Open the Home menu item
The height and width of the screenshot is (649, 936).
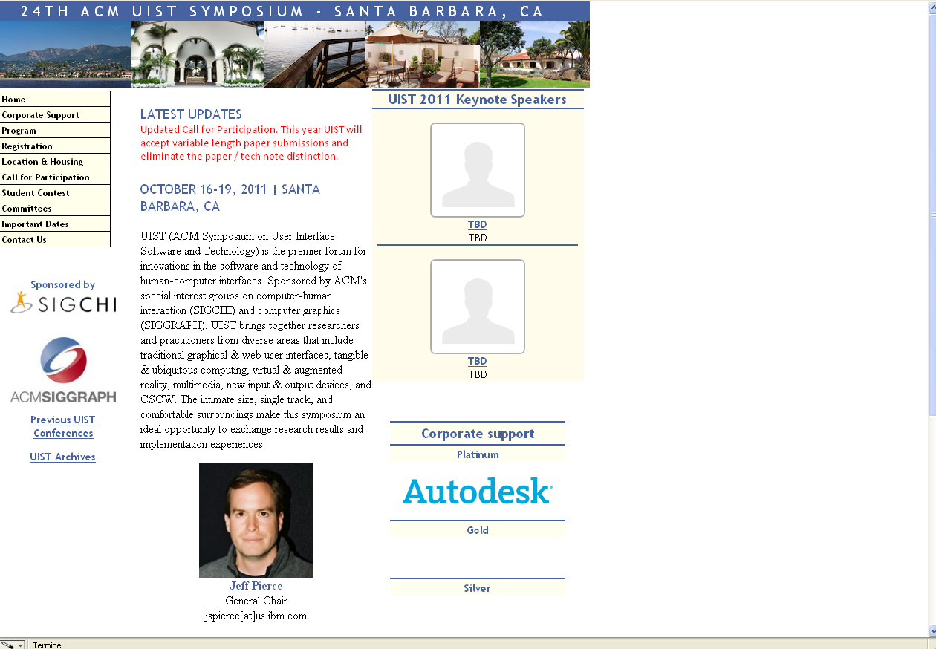pyautogui.click(x=55, y=99)
